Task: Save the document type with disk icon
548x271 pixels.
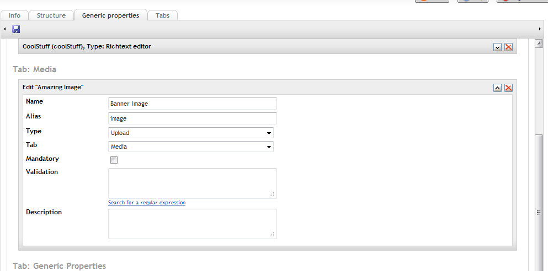Action: [x=16, y=29]
